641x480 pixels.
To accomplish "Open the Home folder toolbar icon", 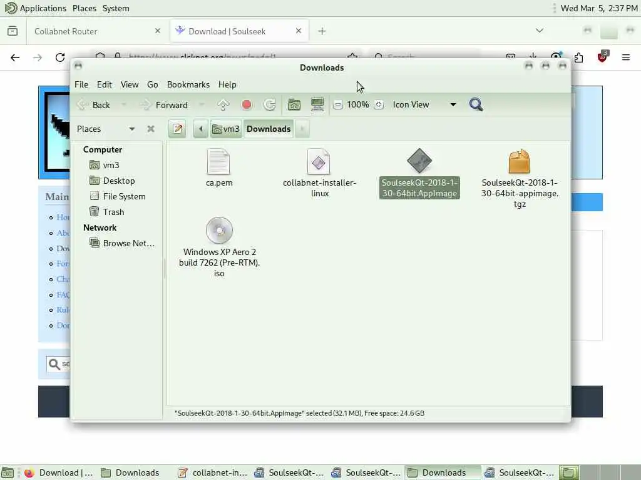I will (294, 105).
